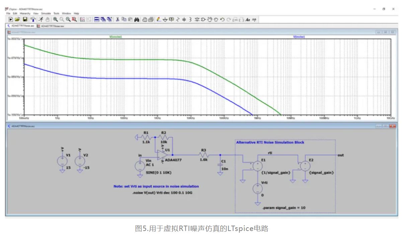Click the Zoom In magnifier icon
Viewport: 403px width, 235px height.
pyautogui.click(x=56, y=19)
